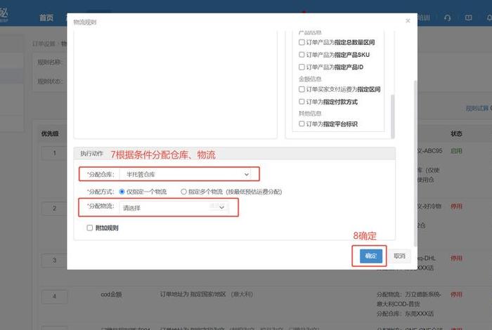The height and width of the screenshot is (330, 492).
Task: Click priority field of row 4
Action: pos(54,296)
